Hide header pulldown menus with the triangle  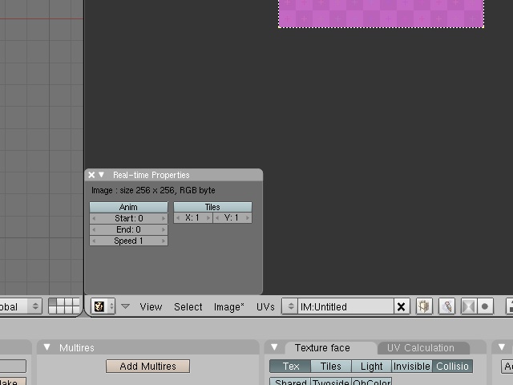point(125,306)
